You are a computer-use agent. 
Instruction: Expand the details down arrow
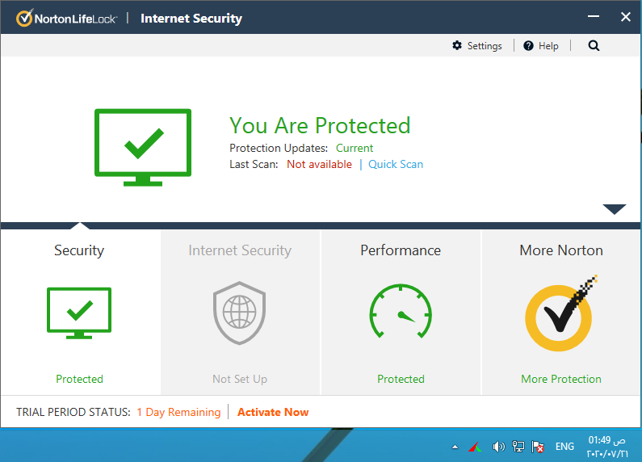(615, 209)
